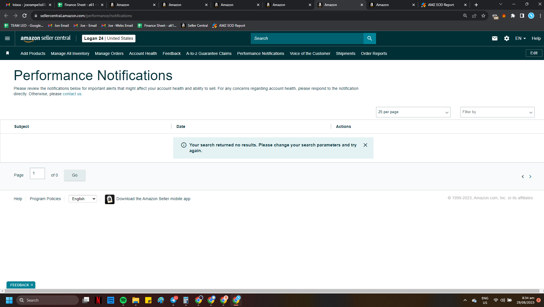
Task: Open the Seller Central bookmark
Action: (x=195, y=26)
